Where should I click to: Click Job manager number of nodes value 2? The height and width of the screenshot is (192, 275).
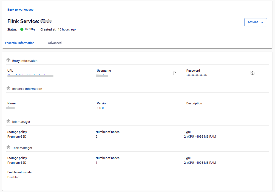coord(97,137)
